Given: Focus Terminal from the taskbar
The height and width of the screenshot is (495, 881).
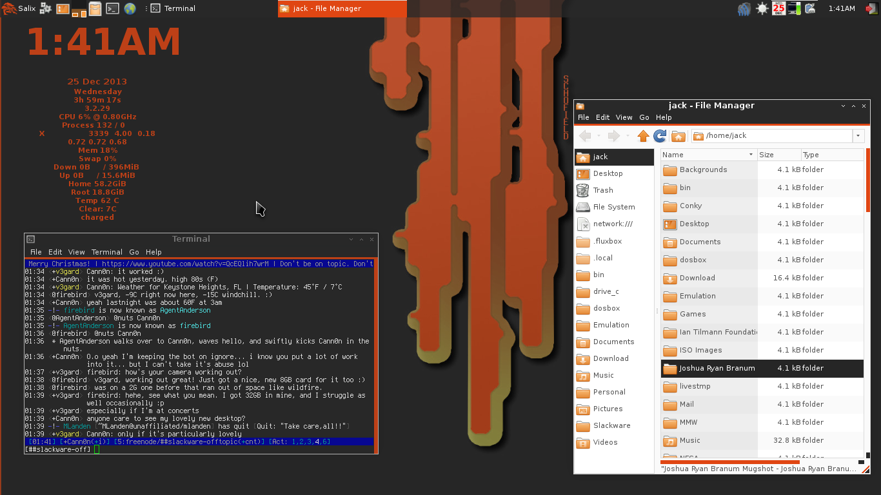Looking at the screenshot, I should tap(173, 8).
